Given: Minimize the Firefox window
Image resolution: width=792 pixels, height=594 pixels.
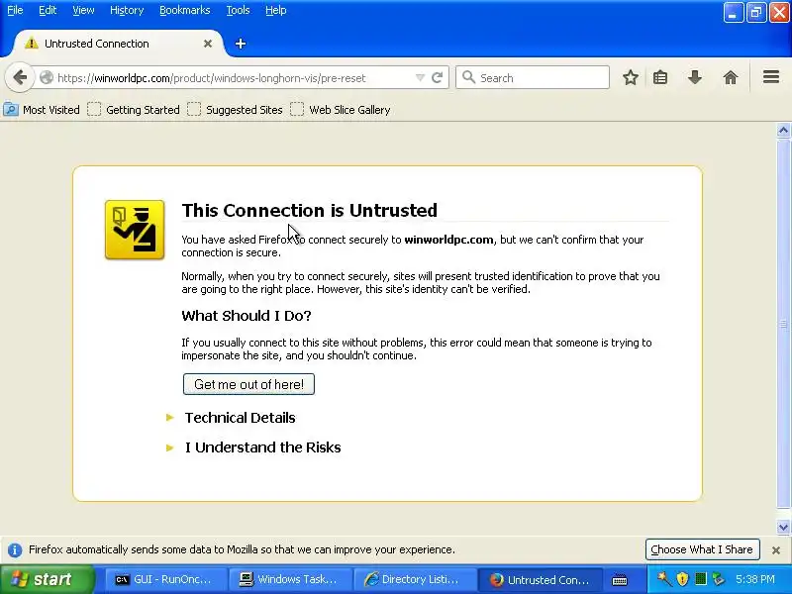Looking at the screenshot, I should (x=733, y=13).
